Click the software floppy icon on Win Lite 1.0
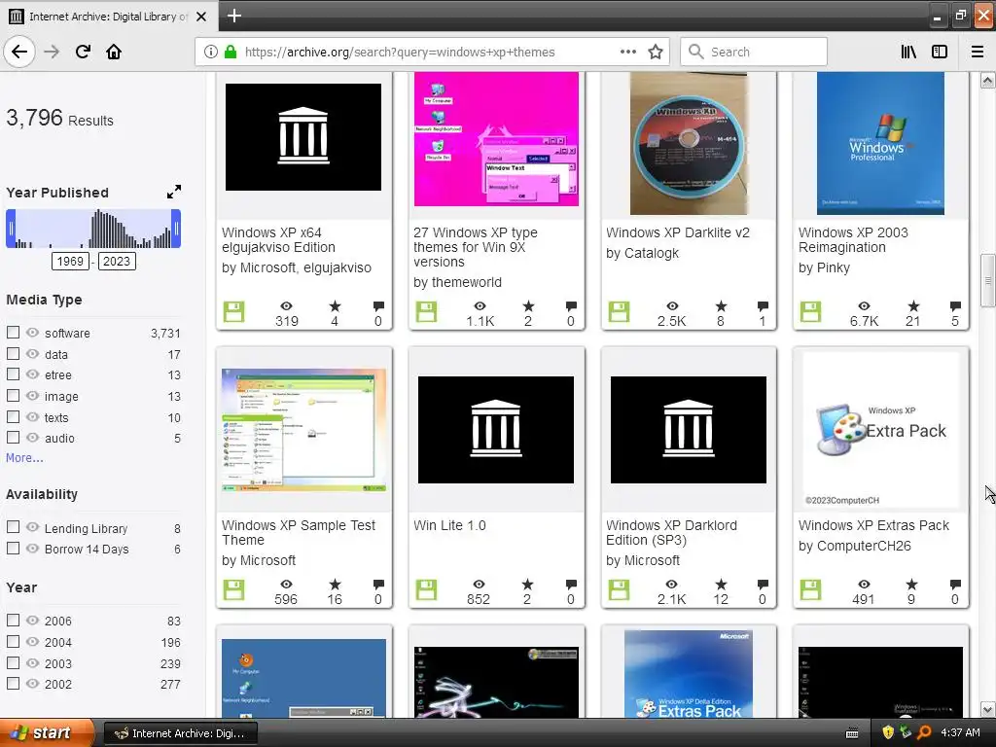This screenshot has width=996, height=747. (426, 590)
